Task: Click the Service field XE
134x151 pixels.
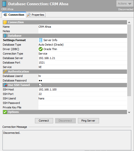Action: [x=83, y=67]
